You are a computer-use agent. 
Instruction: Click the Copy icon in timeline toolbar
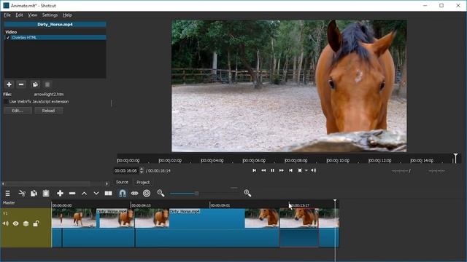(34, 194)
